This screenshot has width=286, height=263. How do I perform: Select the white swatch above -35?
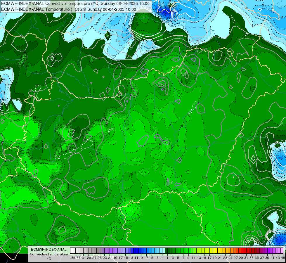[x=72, y=251]
